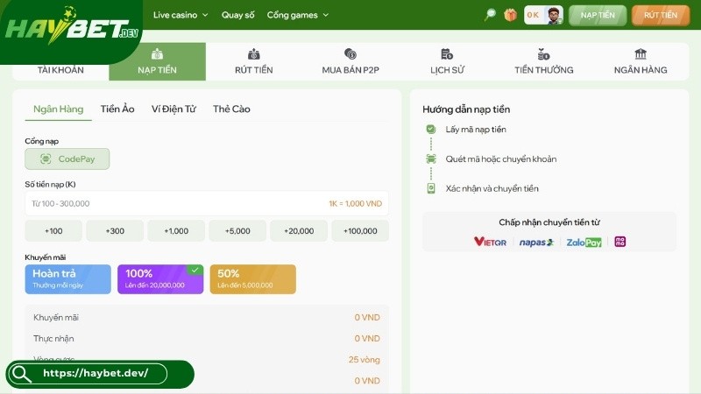Select the Thẻ Cào deposit tab

click(231, 109)
